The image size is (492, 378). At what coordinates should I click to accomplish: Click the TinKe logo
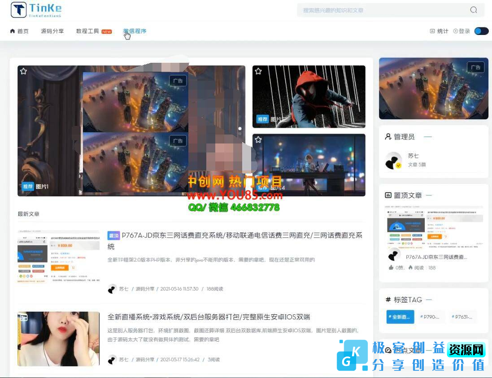pyautogui.click(x=34, y=9)
